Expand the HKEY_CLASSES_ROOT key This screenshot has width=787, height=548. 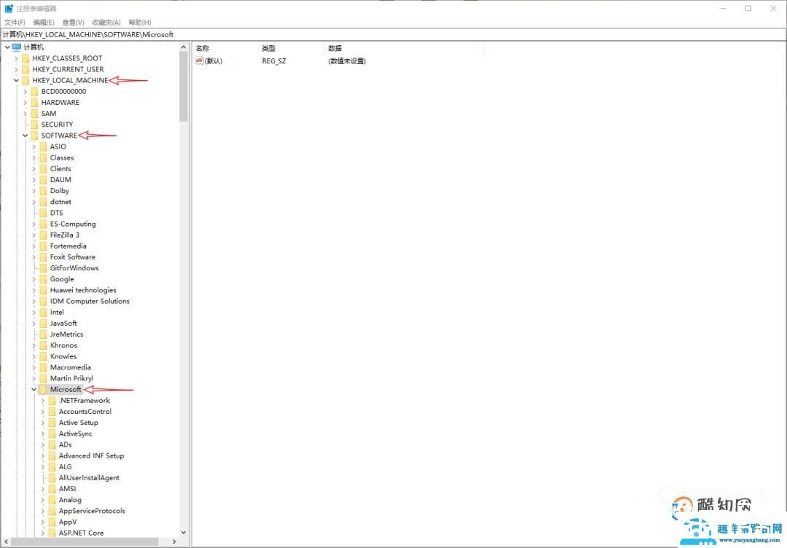(x=16, y=58)
